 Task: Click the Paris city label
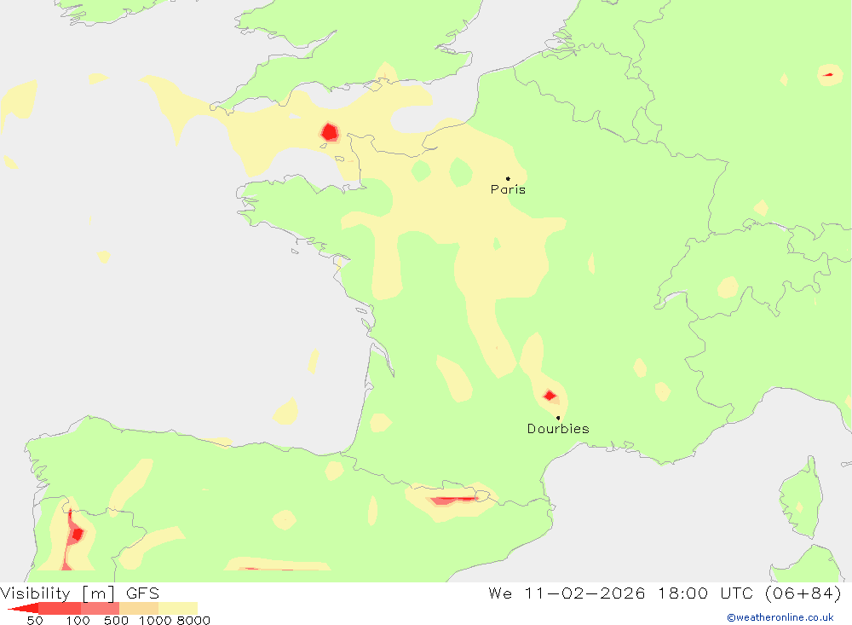pyautogui.click(x=508, y=189)
